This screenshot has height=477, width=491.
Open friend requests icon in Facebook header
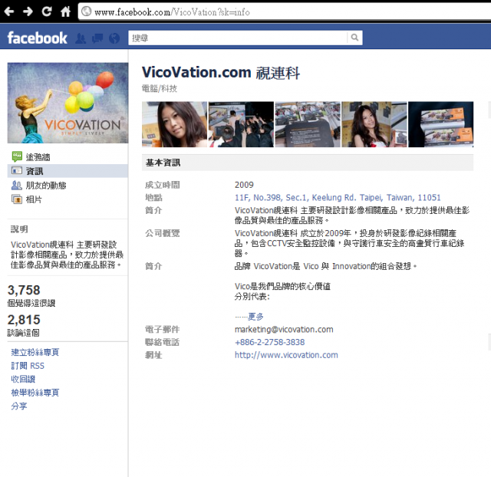(x=81, y=38)
